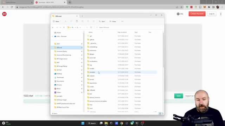225x126 pixels.
Task: Select the gfpgan folder
Action: click(x=92, y=54)
